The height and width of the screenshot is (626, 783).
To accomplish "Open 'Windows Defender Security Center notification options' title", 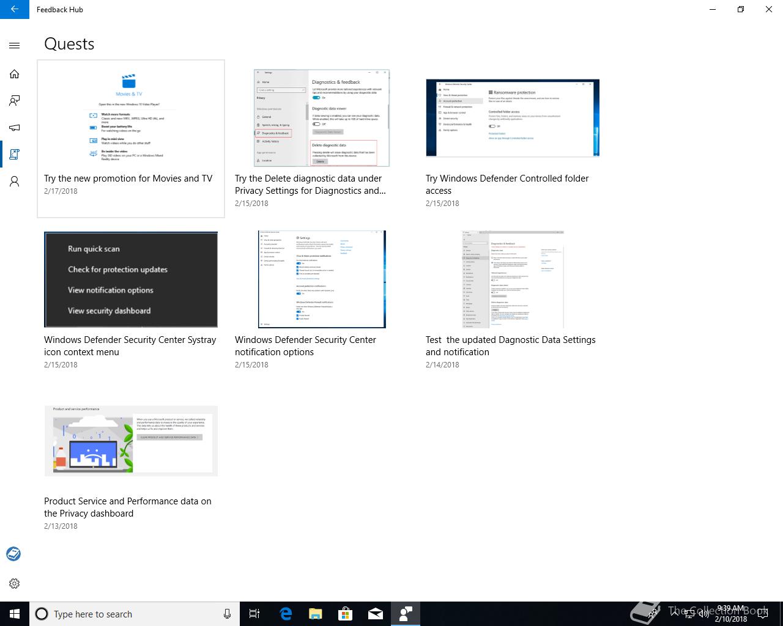I will 305,346.
